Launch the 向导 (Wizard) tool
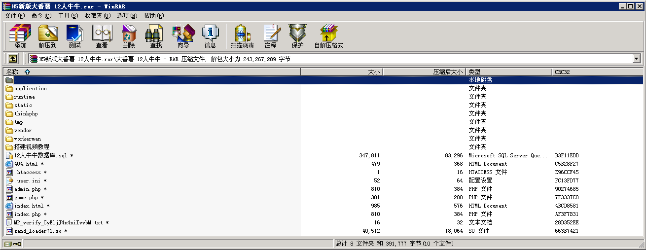This screenshot has height=250, width=646. [183, 36]
